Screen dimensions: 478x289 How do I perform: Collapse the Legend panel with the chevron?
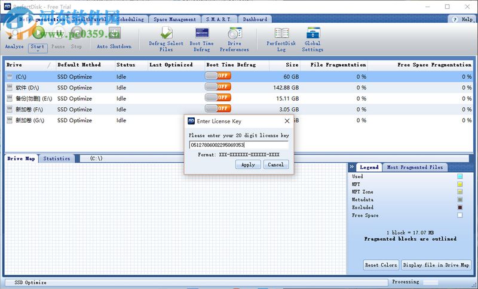(352, 167)
